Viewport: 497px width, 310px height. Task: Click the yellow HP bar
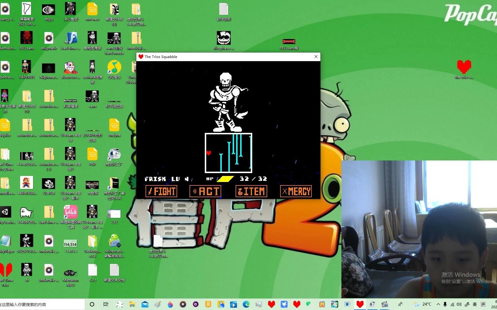225,179
